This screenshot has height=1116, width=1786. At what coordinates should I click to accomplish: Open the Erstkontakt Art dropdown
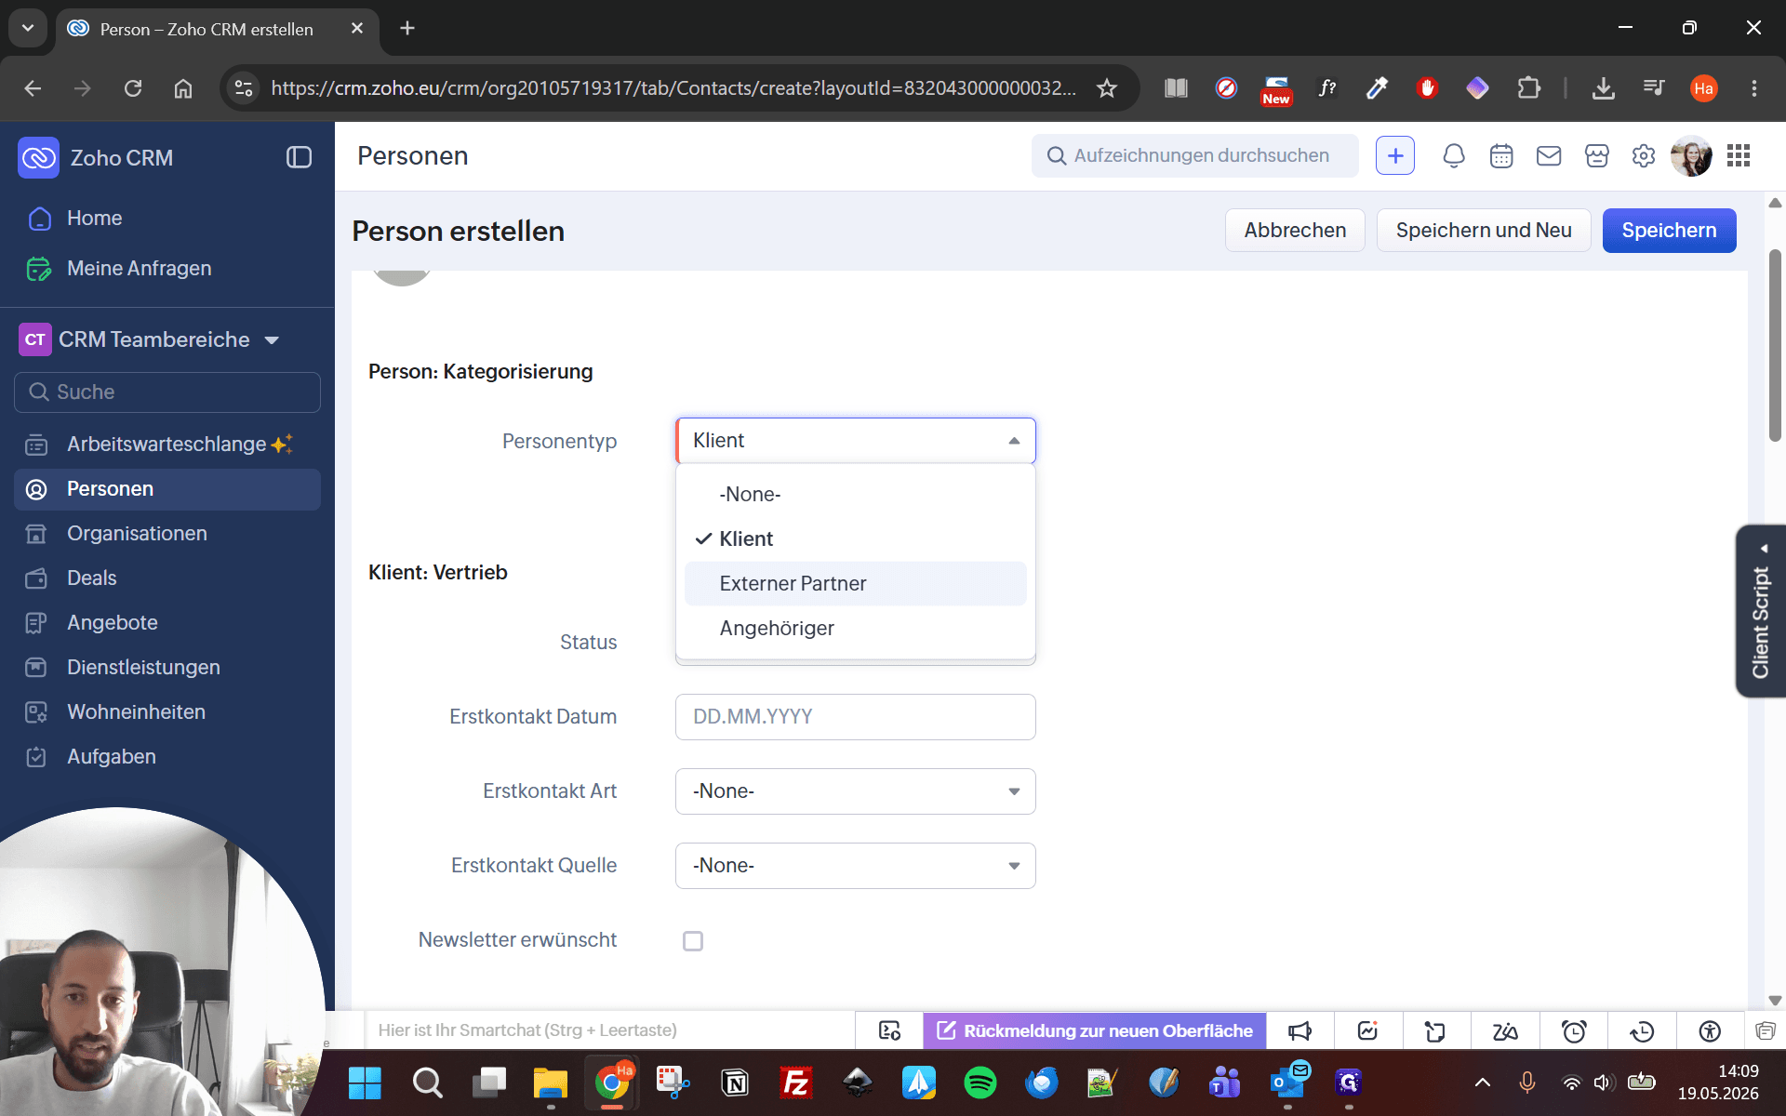pyautogui.click(x=855, y=791)
